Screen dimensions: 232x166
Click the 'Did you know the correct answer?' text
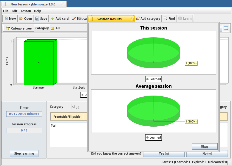click(116, 154)
